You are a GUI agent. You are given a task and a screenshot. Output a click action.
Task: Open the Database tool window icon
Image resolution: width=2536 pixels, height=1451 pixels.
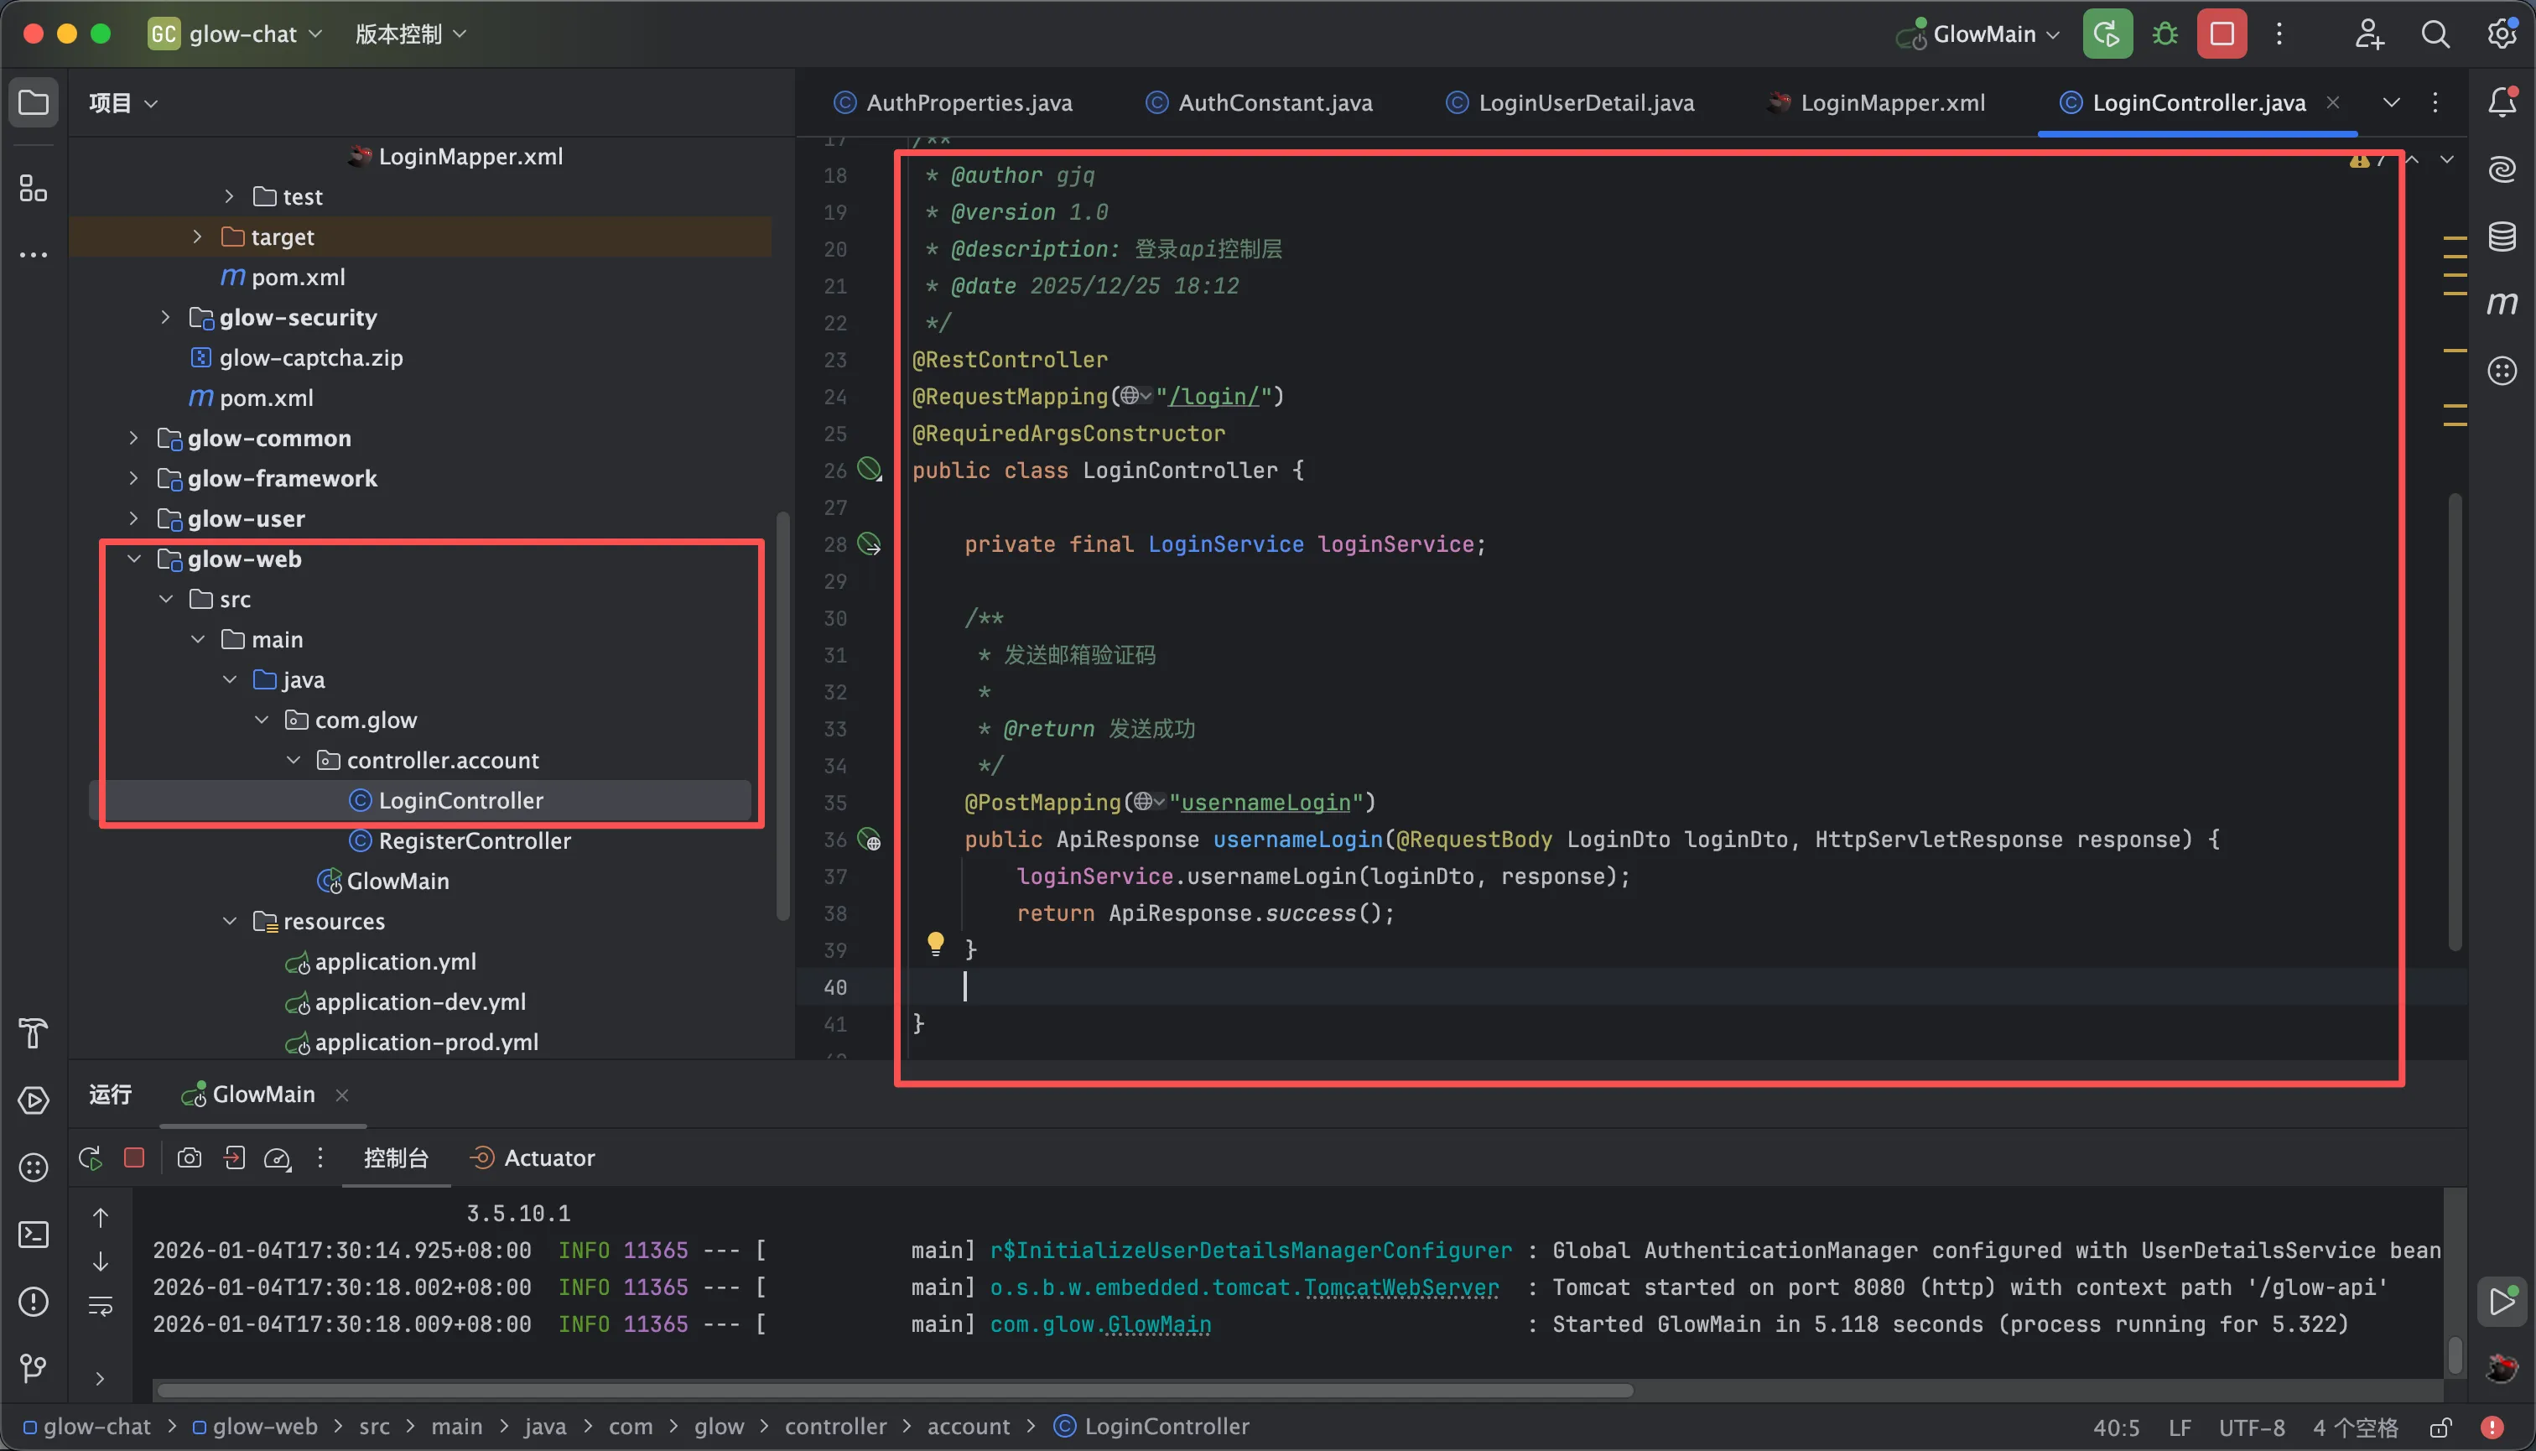click(2502, 237)
